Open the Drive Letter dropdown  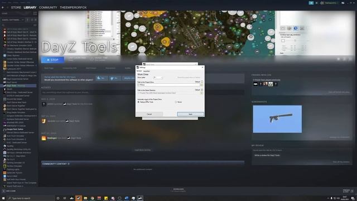[x=158, y=78]
